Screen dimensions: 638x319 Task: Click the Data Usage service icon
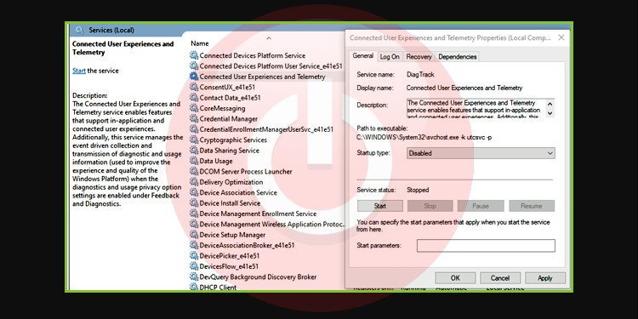tap(194, 161)
